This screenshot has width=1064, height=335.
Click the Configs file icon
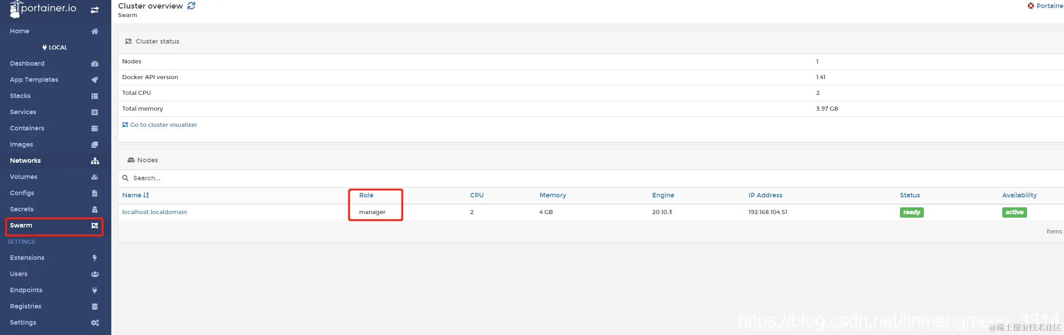pos(95,193)
